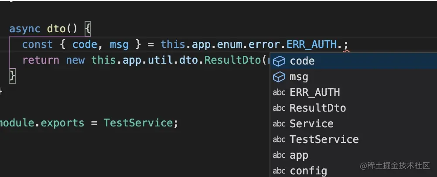The height and width of the screenshot is (177, 437).
Task: Select the code suggestion cube icon
Action: (279, 61)
